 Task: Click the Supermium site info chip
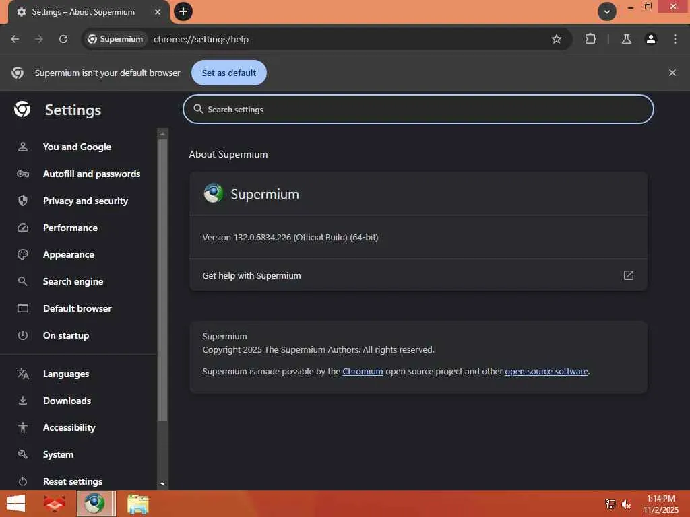(116, 39)
